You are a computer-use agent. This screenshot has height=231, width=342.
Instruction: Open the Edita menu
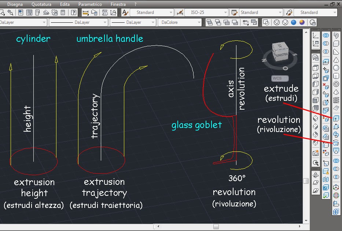[x=65, y=4]
